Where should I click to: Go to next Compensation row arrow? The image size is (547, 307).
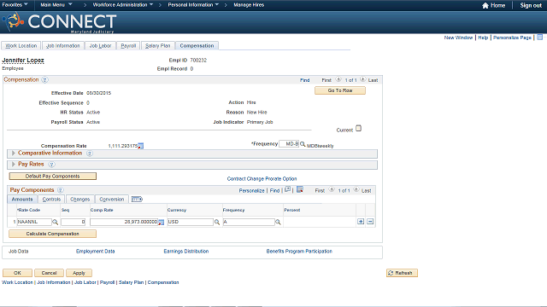click(362, 79)
